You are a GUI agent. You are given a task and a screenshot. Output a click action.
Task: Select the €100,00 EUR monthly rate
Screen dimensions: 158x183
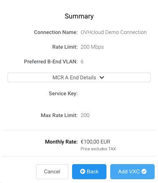[x=96, y=142]
